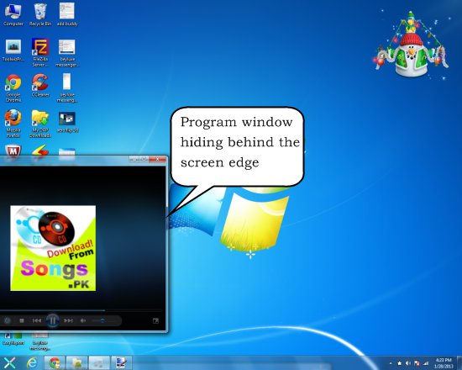Image resolution: width=462 pixels, height=370 pixels.
Task: Open the Start menu button
Action: click(x=9, y=362)
